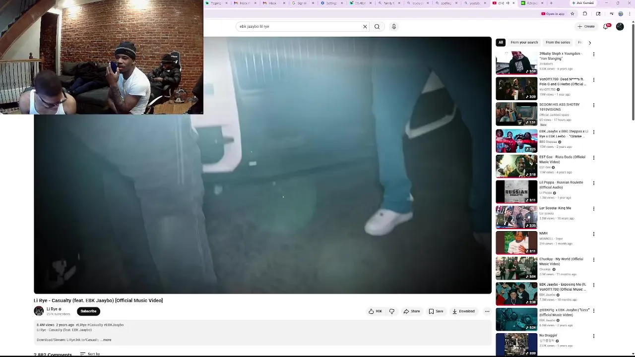This screenshot has height=357, width=635.
Task: Open EST Gee Riata Dada thumbnail
Action: [516, 166]
